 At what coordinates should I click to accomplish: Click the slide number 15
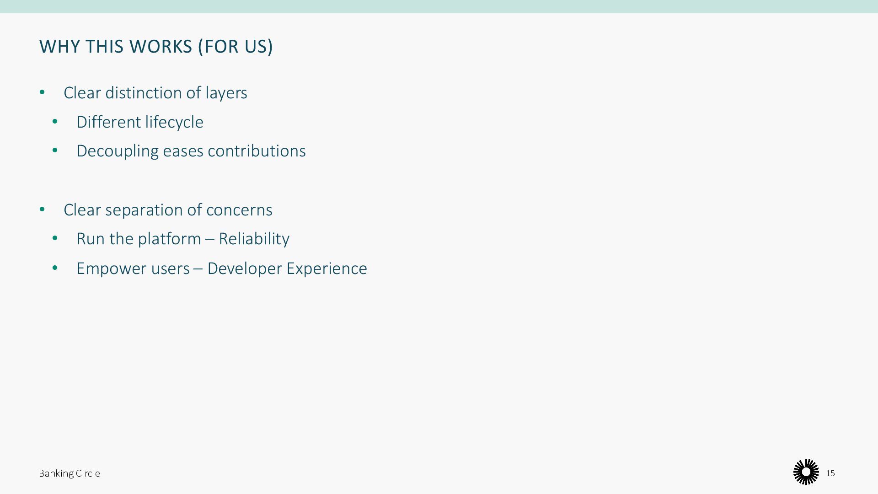tap(830, 473)
